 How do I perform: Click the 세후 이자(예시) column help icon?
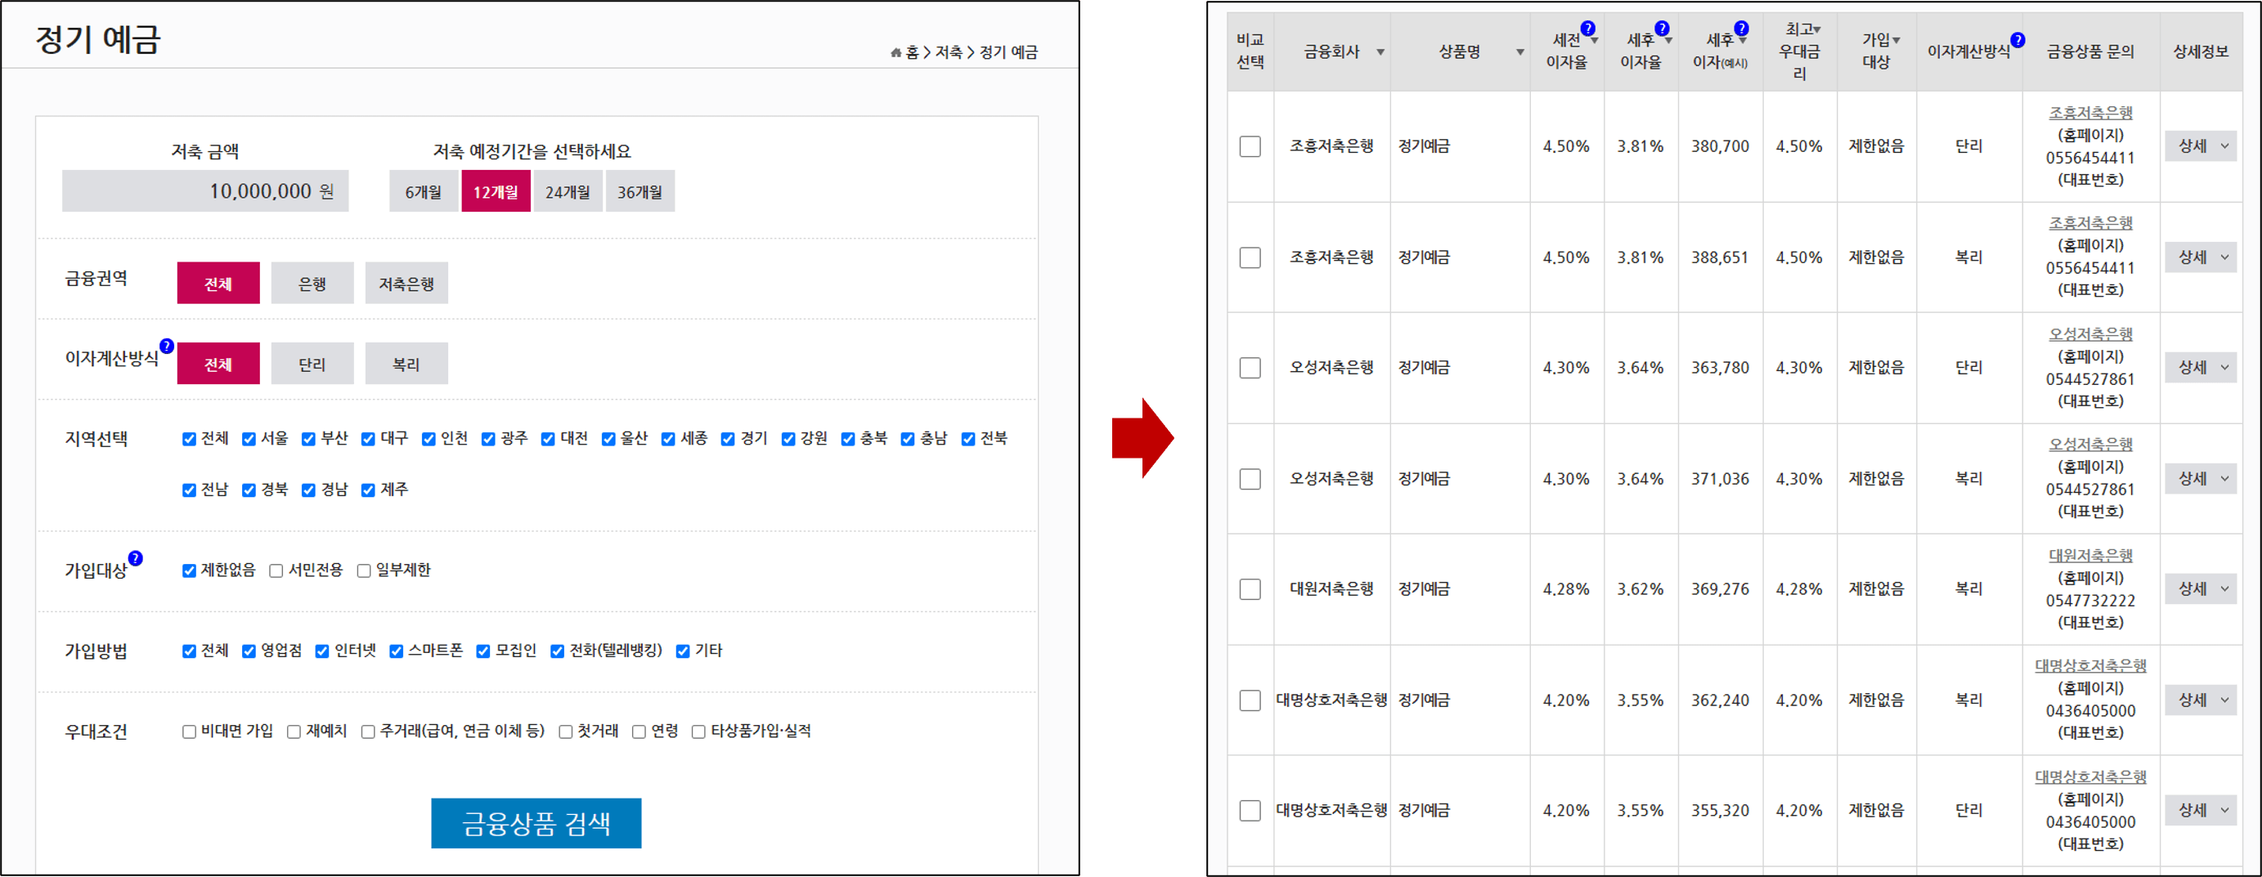click(x=1742, y=27)
